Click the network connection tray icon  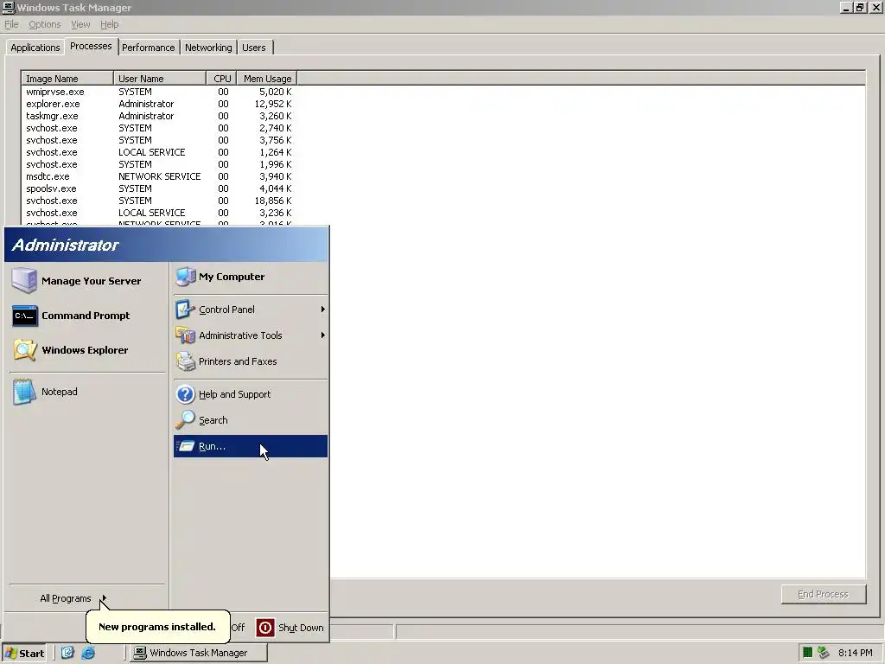click(x=824, y=653)
